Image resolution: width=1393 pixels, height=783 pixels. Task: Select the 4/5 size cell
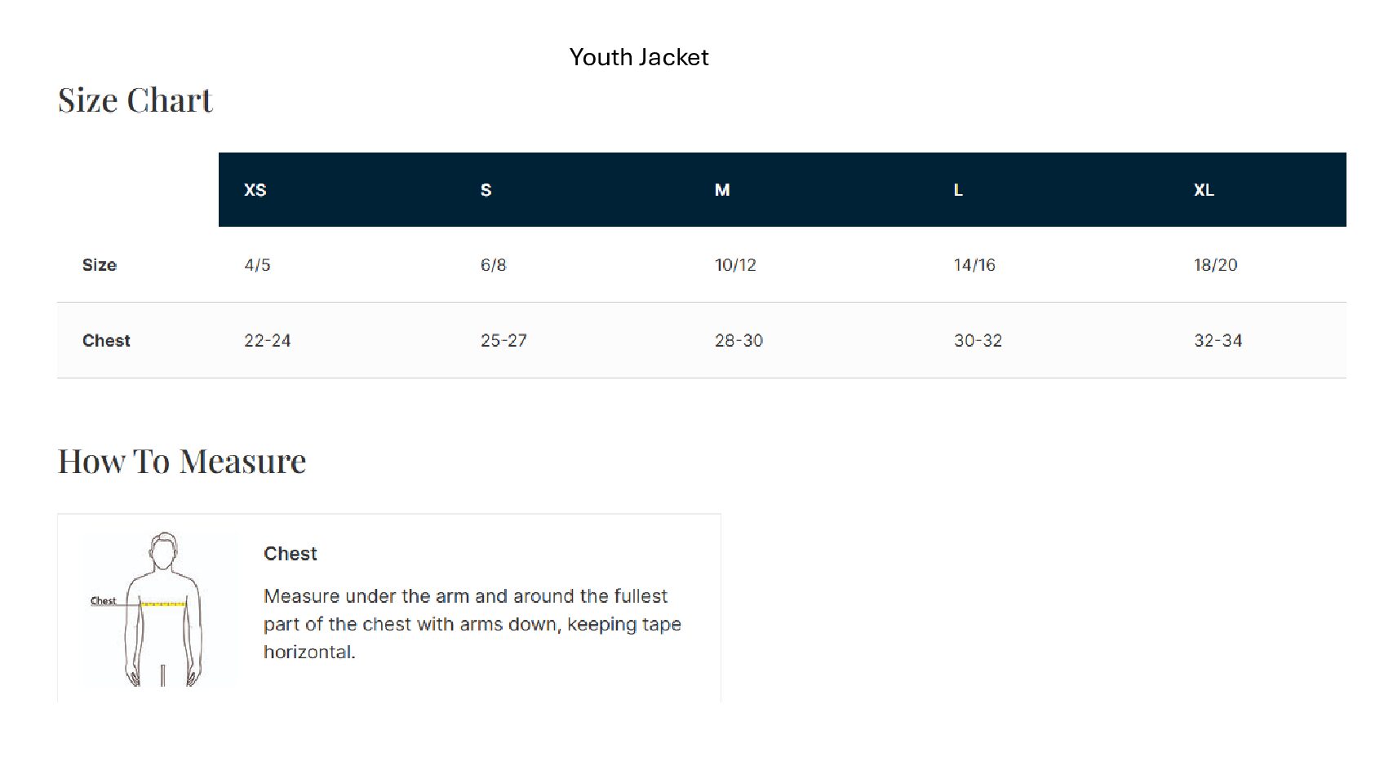coord(258,265)
